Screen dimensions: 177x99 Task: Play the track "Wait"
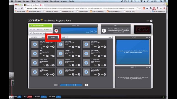47,56
